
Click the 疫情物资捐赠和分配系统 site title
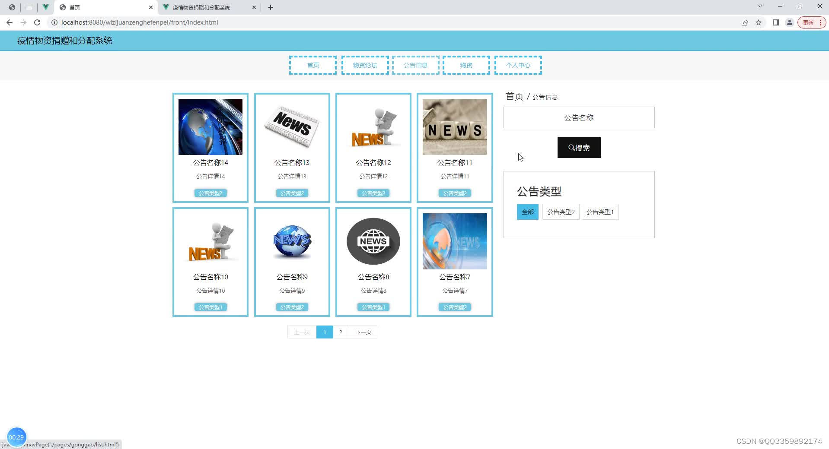(65, 41)
